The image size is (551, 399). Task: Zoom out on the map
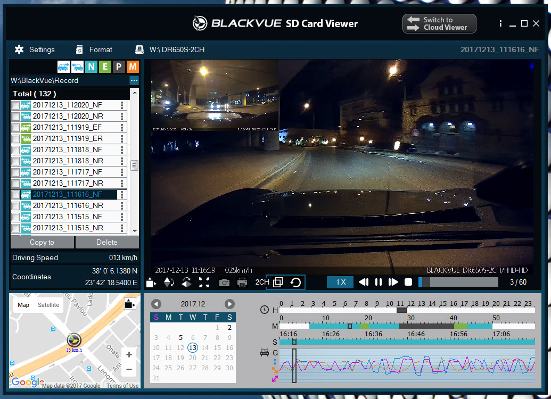(x=129, y=370)
